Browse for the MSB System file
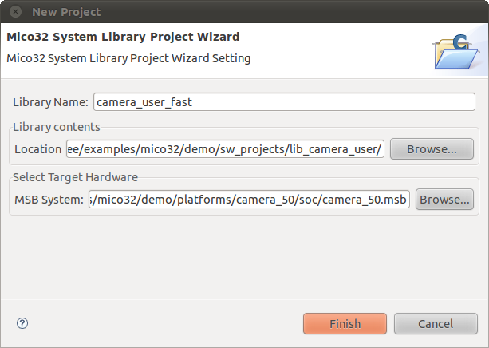This screenshot has height=348, width=489. (444, 199)
